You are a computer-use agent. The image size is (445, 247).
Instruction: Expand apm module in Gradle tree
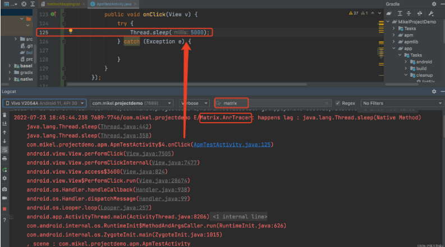click(393, 35)
